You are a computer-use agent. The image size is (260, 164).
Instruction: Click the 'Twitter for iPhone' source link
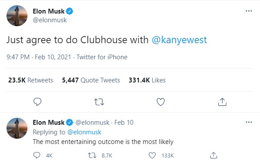102,57
